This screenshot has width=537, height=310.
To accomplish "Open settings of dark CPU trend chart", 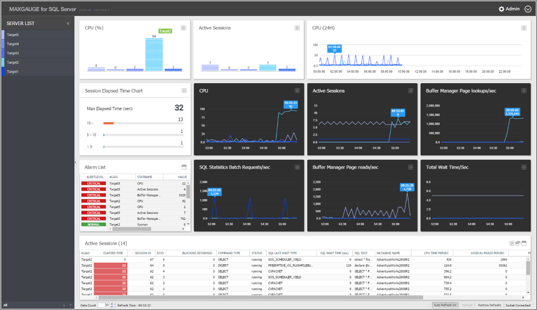I will point(297,91).
